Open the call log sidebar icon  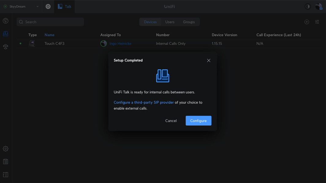(x=6, y=21)
